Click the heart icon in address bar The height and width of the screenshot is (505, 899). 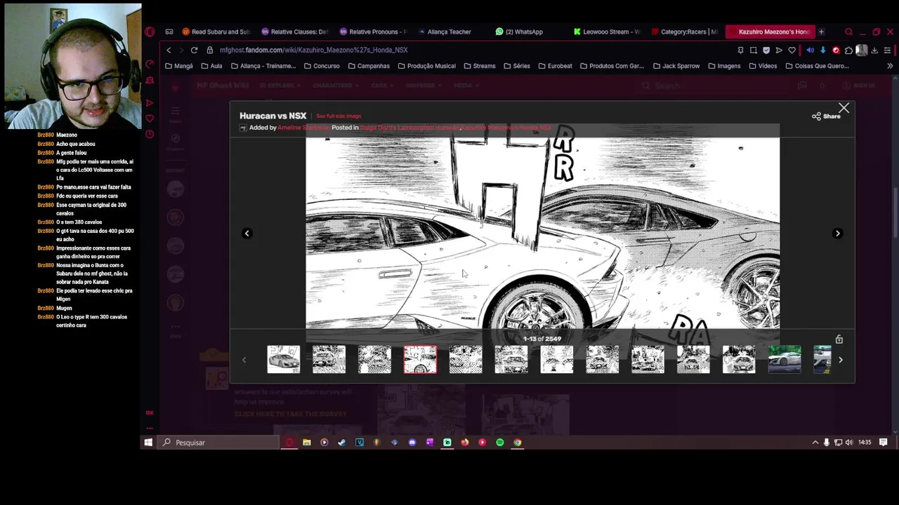pos(792,50)
